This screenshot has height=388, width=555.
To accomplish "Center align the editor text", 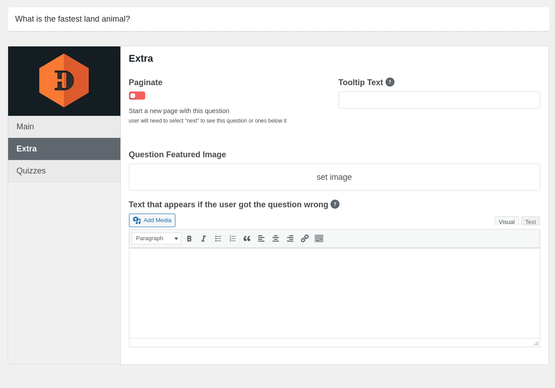I will tap(276, 238).
